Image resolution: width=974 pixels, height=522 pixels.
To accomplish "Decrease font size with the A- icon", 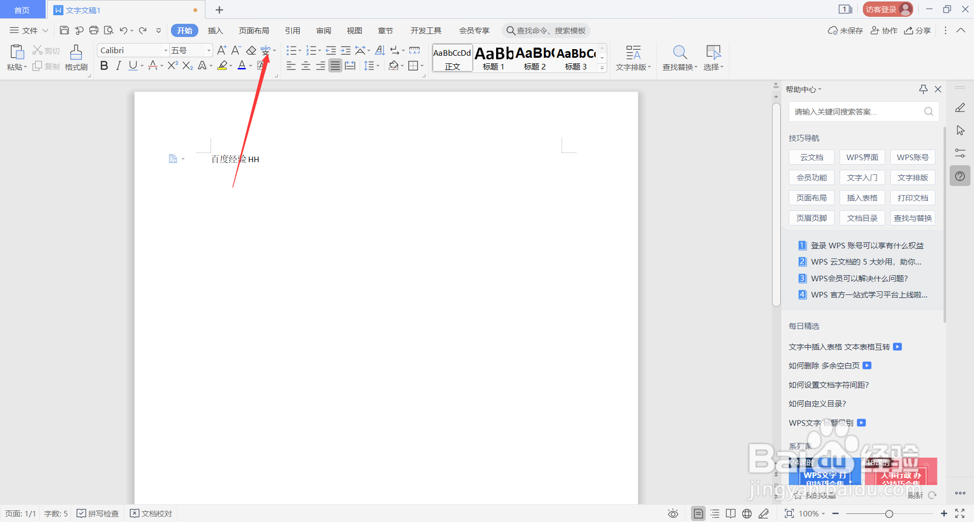I will tap(236, 50).
